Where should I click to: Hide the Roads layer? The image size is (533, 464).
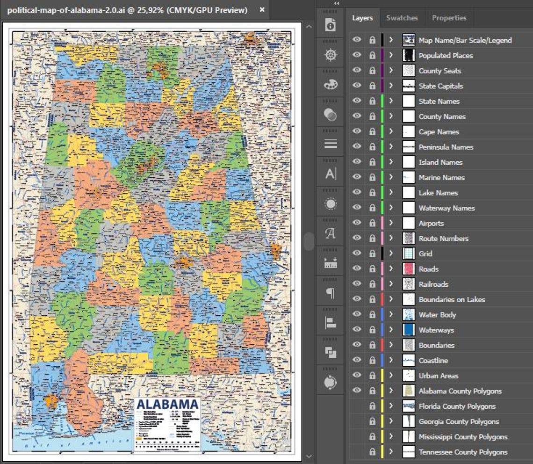pos(357,269)
